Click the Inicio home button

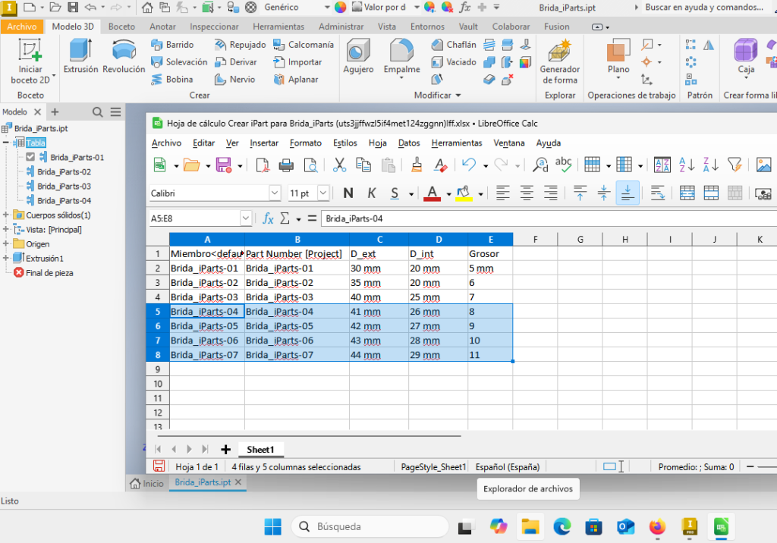pos(146,483)
